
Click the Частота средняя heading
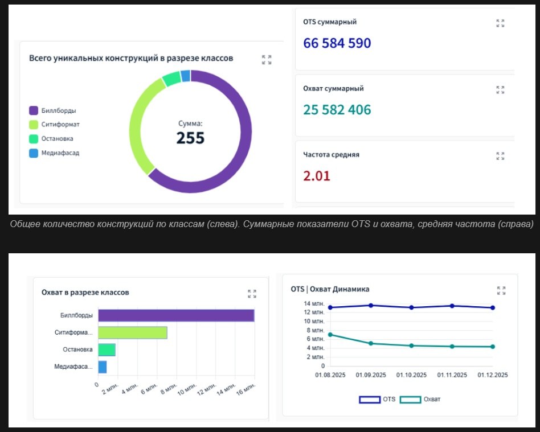click(x=331, y=155)
